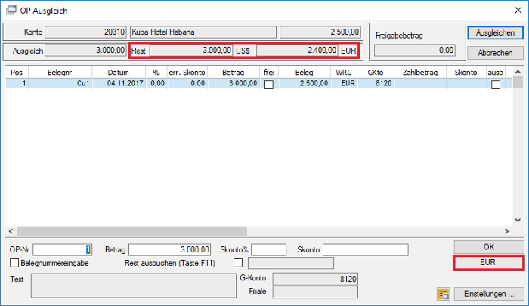Viewport: 529px width, 306px height.
Task: Click the horizontal scrollbar thumb
Action: point(132,231)
